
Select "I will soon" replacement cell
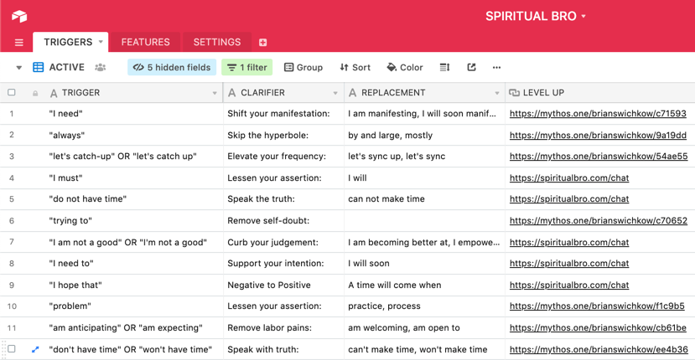tap(424, 264)
